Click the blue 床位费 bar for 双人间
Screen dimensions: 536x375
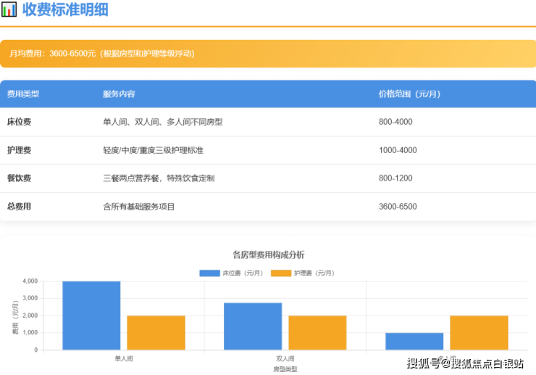coord(253,326)
